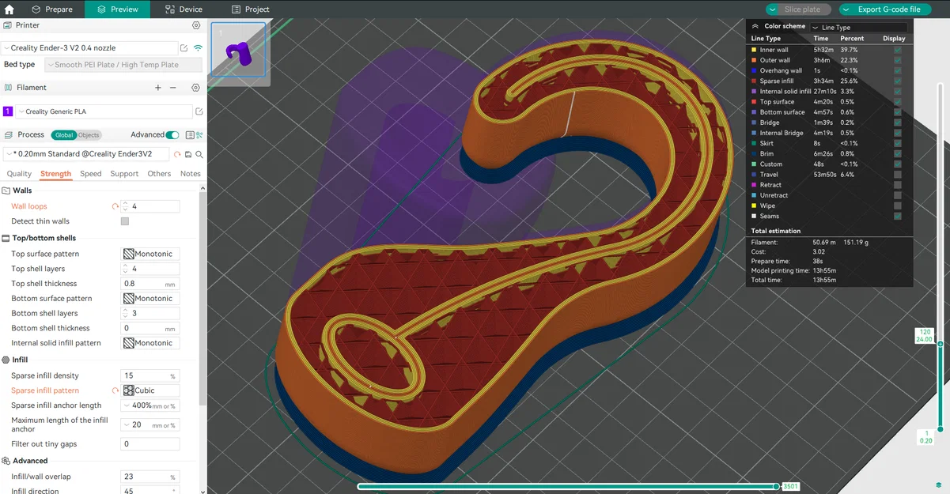Click the Infill/wall overlap value field

(150, 477)
